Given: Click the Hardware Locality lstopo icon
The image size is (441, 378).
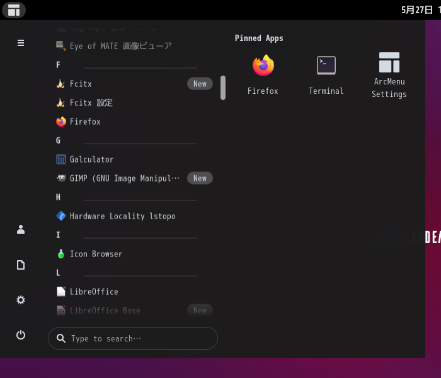Looking at the screenshot, I should [x=60, y=216].
